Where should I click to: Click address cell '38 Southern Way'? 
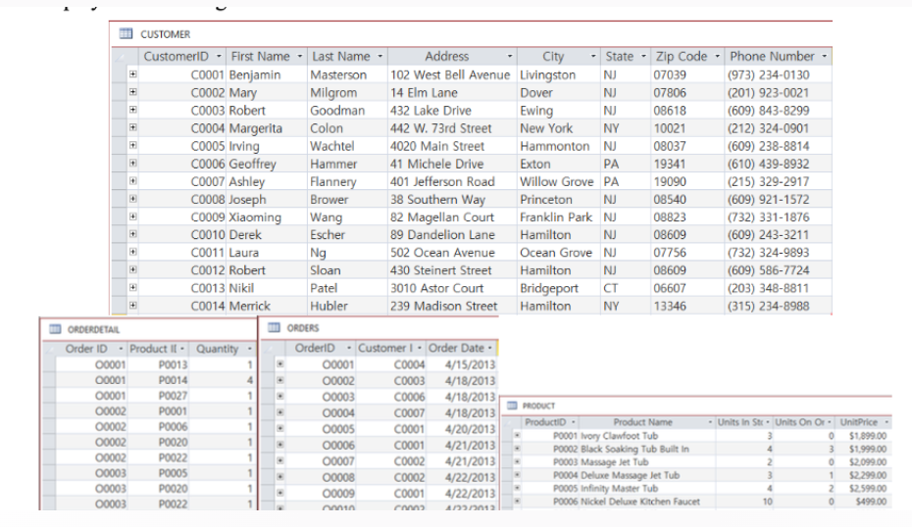(x=452, y=200)
